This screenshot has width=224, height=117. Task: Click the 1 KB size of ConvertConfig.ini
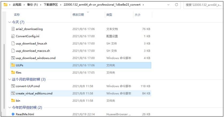tap(147, 36)
